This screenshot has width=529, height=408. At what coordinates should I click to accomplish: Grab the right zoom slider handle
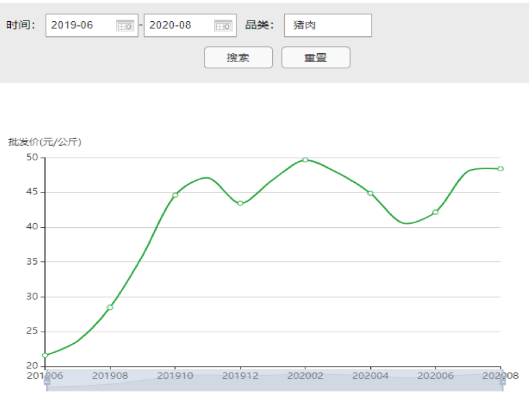pos(502,380)
